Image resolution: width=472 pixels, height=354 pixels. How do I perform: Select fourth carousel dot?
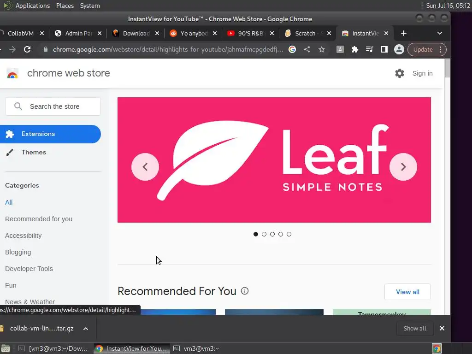[x=281, y=234]
